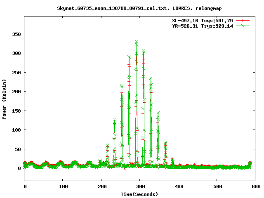Image resolution: width=264 pixels, height=198 pixels.
Task: Click the baseline data end marker near 587 seconds
Action: coord(250,163)
